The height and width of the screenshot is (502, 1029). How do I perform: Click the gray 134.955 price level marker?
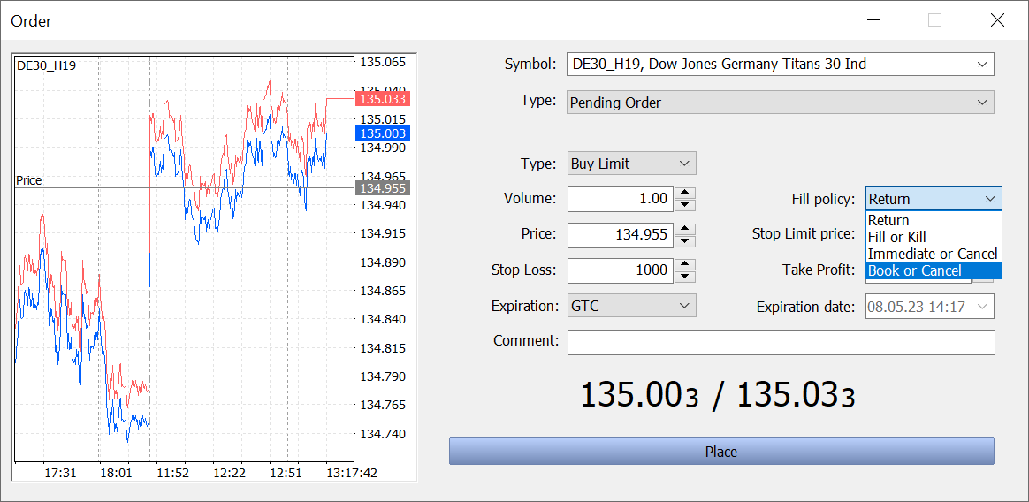[x=381, y=188]
